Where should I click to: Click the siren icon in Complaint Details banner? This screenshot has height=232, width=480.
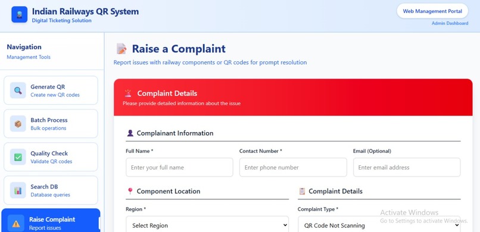127,93
